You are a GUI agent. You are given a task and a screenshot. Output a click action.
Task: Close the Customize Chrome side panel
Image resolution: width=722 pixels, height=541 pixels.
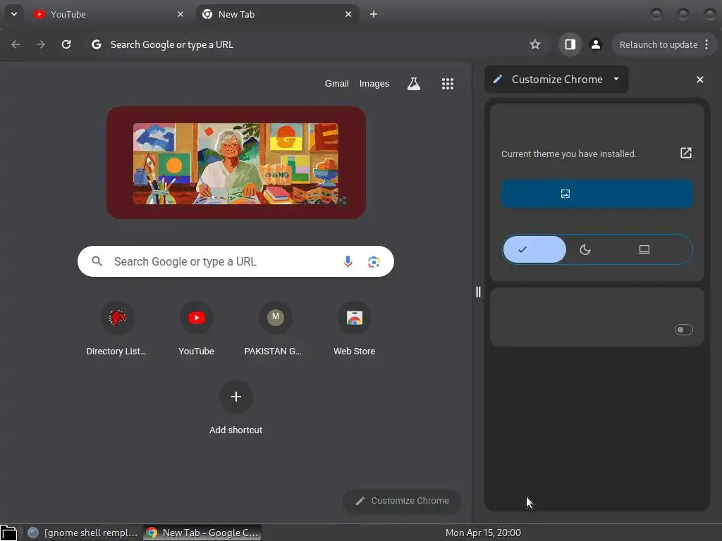coord(700,80)
